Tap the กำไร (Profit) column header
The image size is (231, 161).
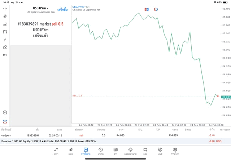point(212,130)
